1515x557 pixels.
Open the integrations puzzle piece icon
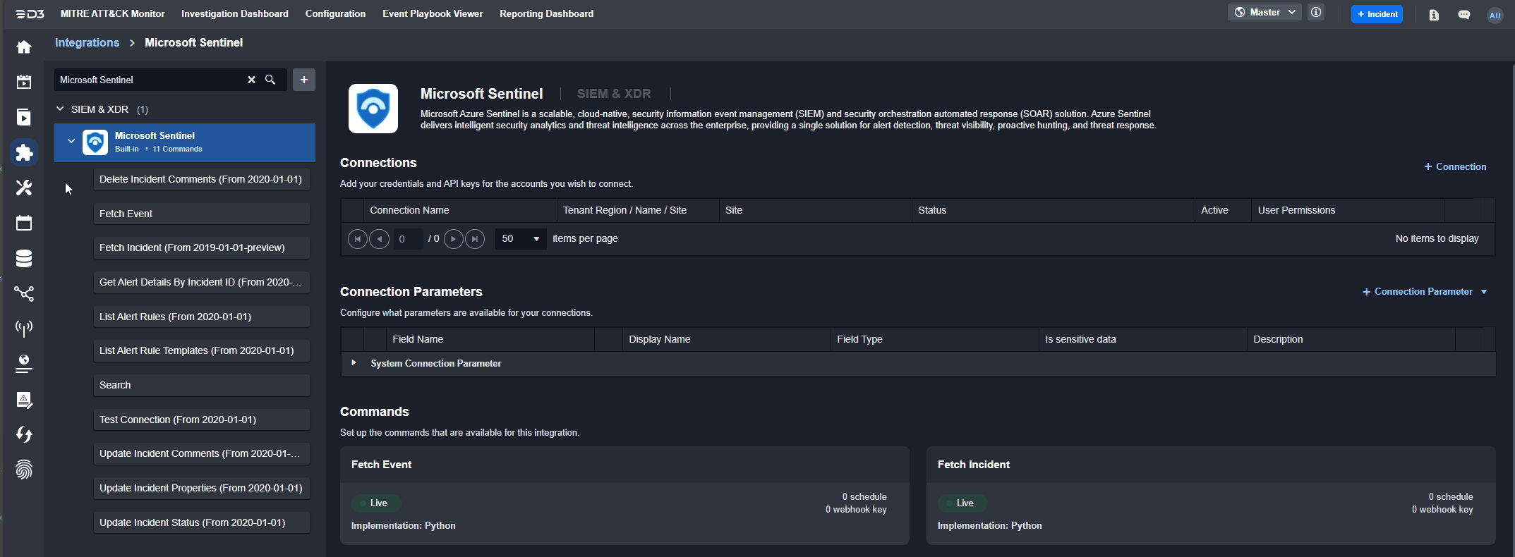click(x=24, y=152)
